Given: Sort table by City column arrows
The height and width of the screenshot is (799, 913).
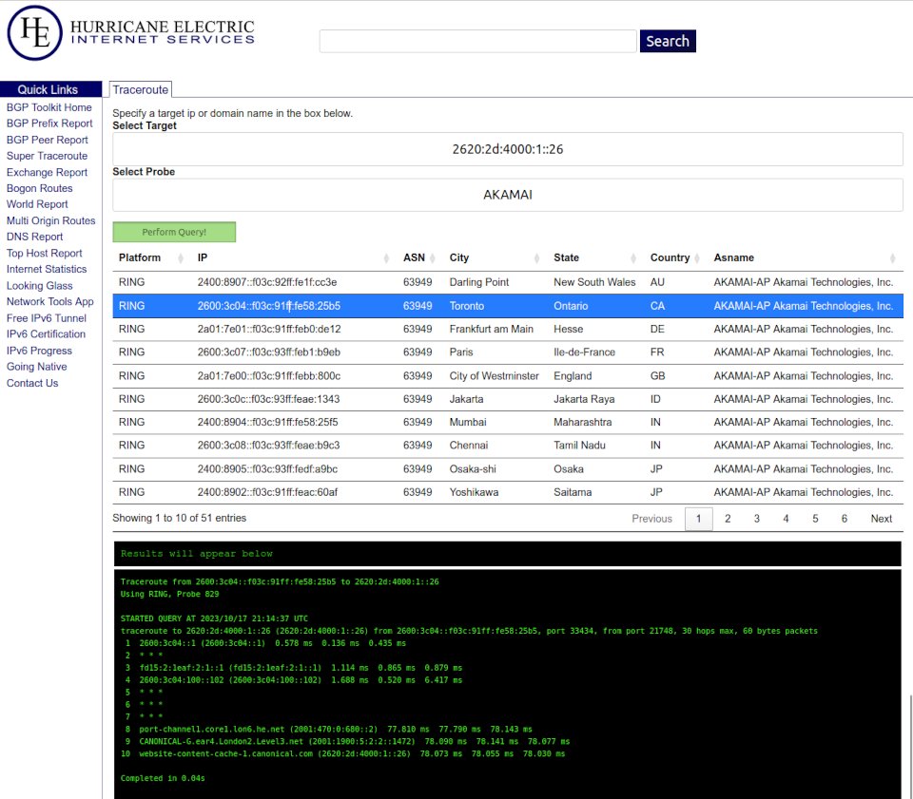Looking at the screenshot, I should click(x=536, y=258).
